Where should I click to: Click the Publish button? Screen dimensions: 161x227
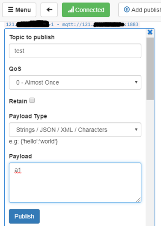24,216
